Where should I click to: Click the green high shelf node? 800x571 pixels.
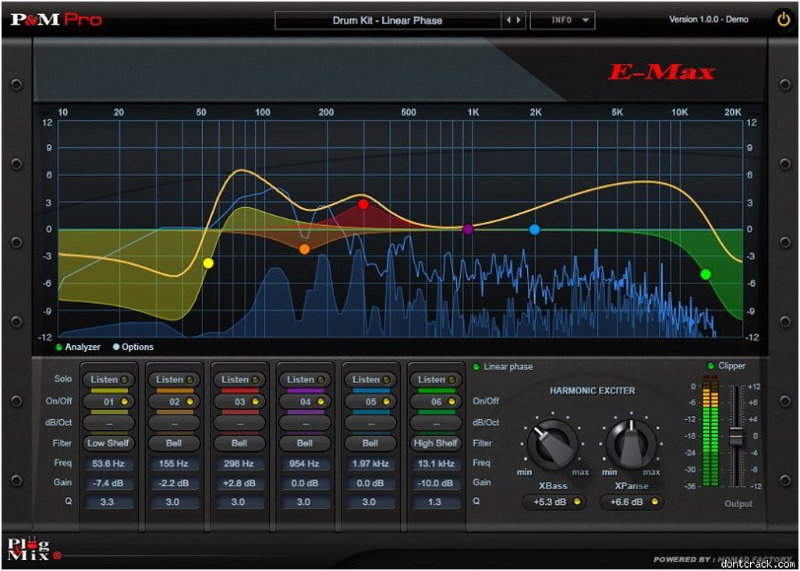pos(706,274)
